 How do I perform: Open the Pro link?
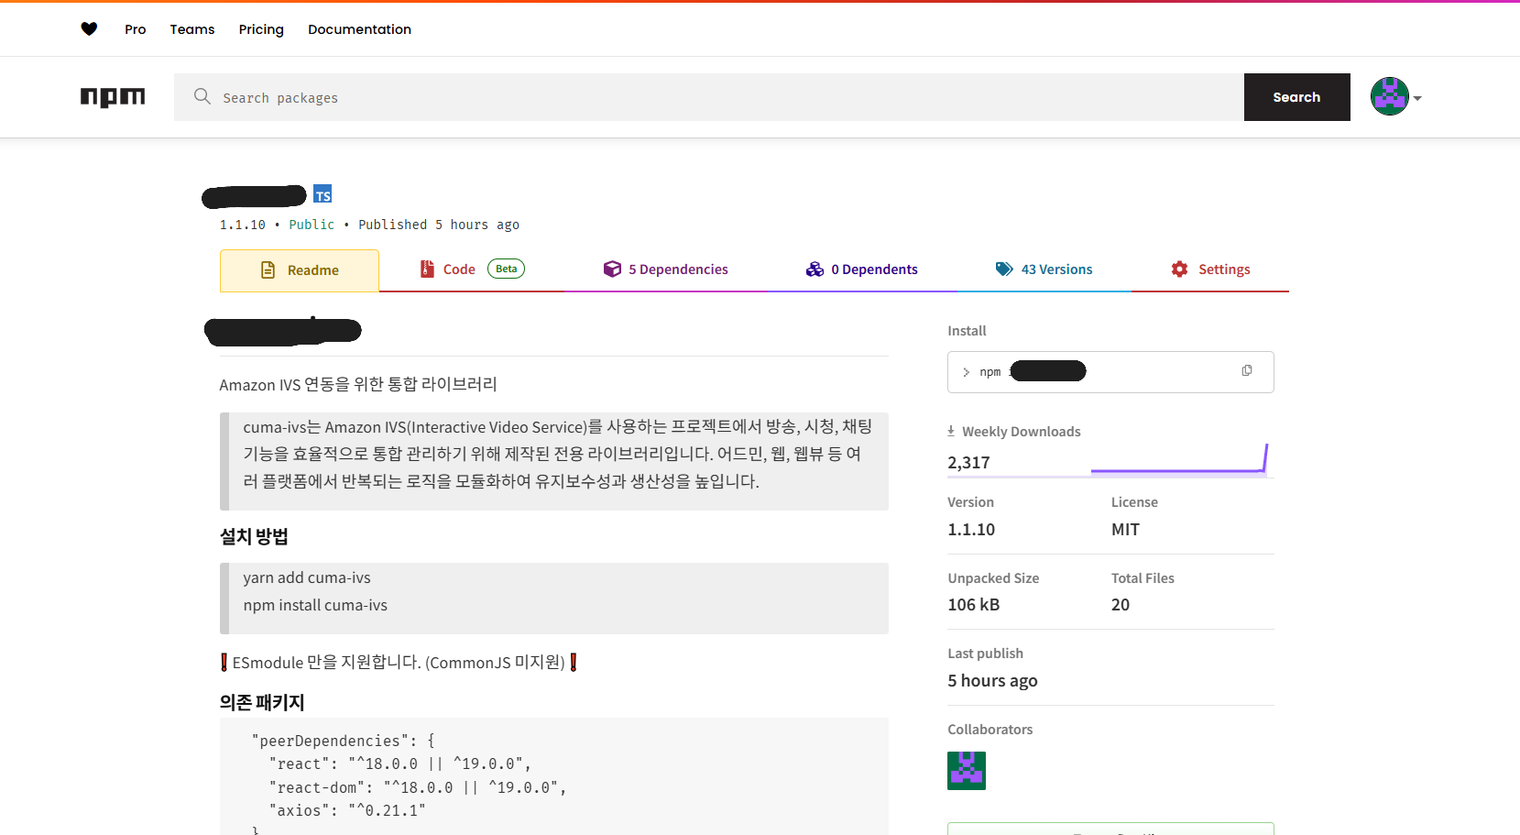click(x=136, y=29)
